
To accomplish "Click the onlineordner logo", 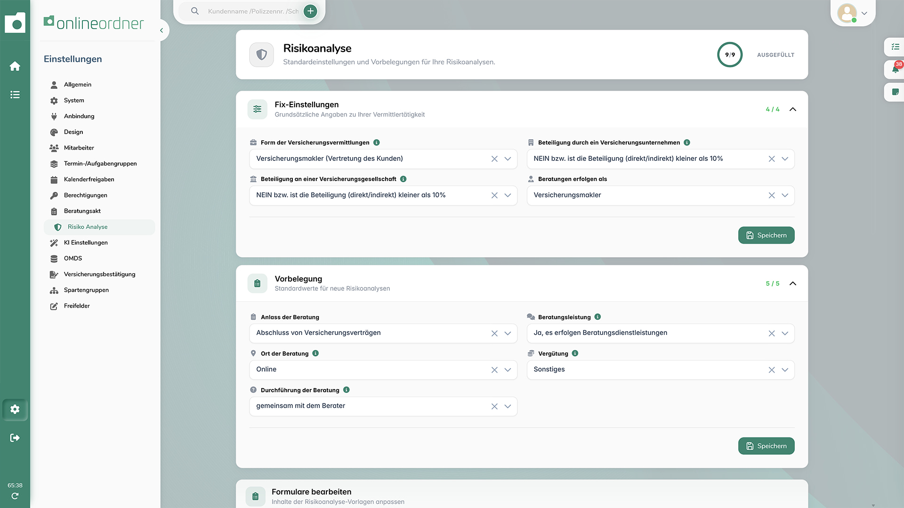I will (94, 23).
